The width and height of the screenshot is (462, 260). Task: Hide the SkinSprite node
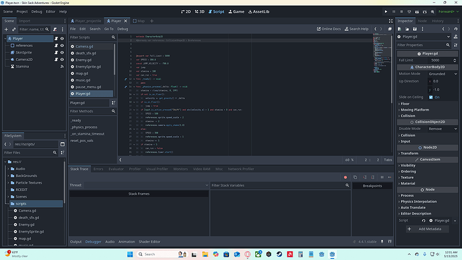pyautogui.click(x=62, y=52)
